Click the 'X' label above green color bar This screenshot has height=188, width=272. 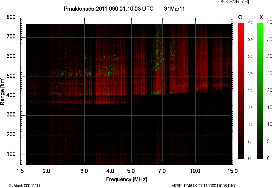pyautogui.click(x=260, y=17)
